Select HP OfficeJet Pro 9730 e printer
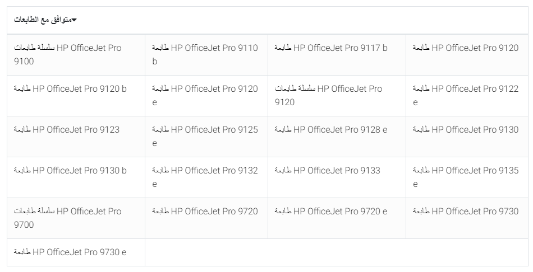The image size is (533, 272). coord(70,252)
